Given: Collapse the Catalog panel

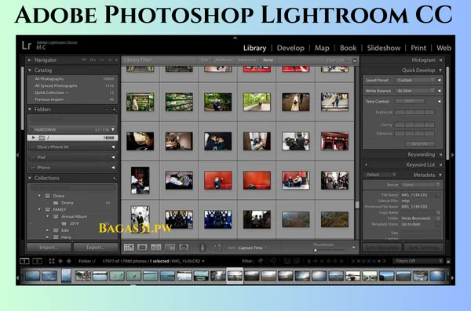Looking at the screenshot, I should pyautogui.click(x=30, y=71).
